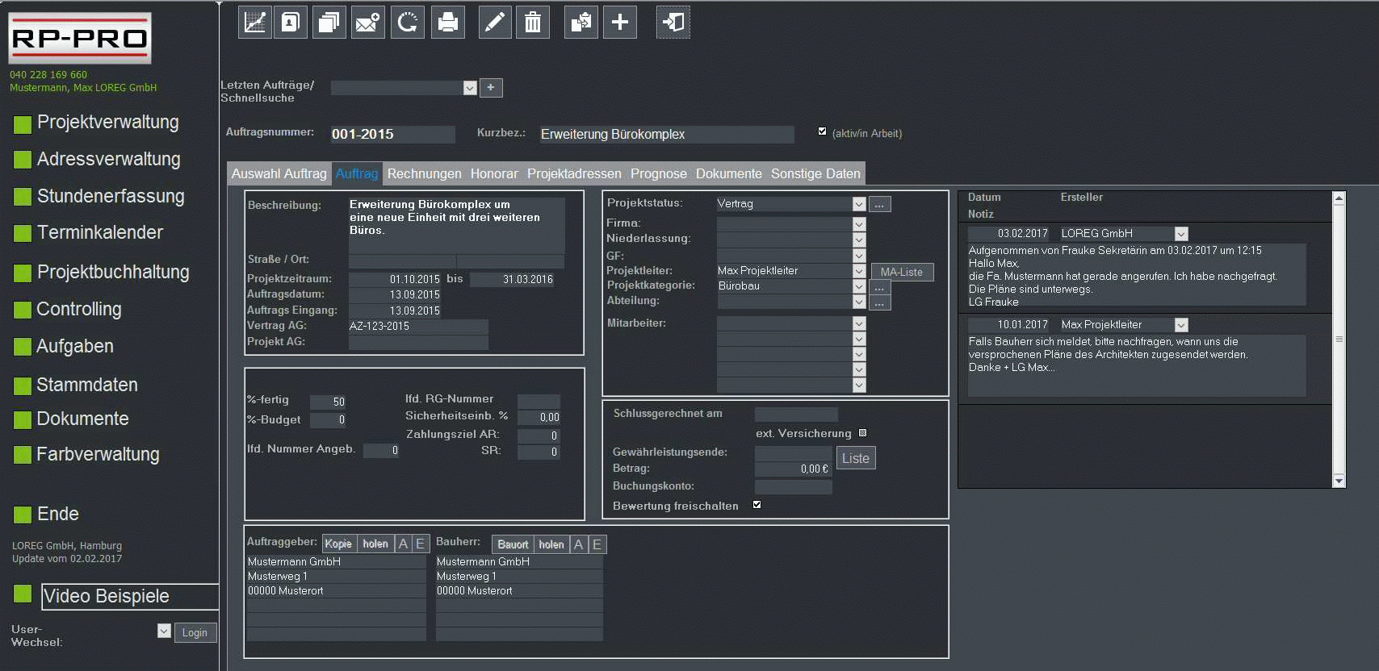Click the contact book toolbar icon
Viewport: 1379px width, 671px height.
[x=290, y=22]
